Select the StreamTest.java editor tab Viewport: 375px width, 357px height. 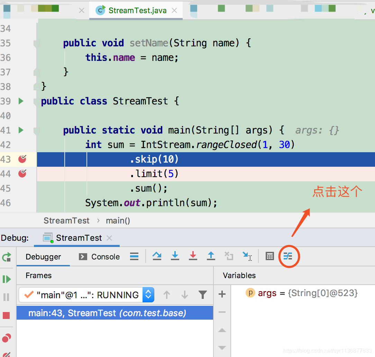pyautogui.click(x=136, y=10)
